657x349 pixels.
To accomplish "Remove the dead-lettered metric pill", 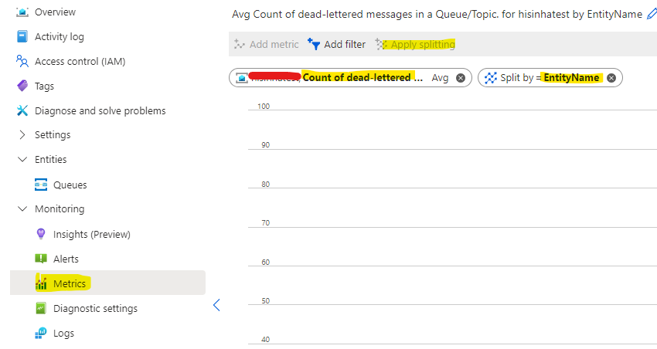I will (x=461, y=78).
